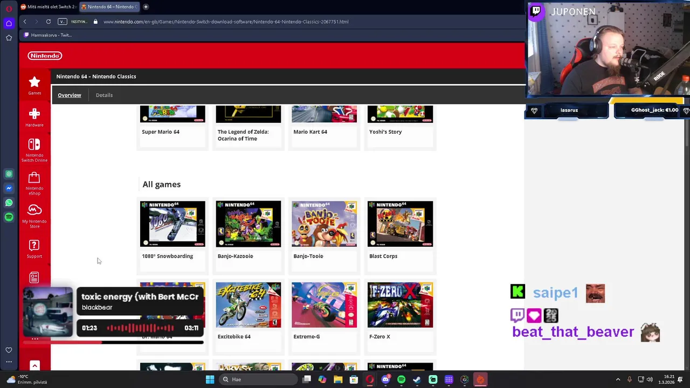Open the Banjo-Kazooie title link
Screen dimensions: 690x388
235,256
